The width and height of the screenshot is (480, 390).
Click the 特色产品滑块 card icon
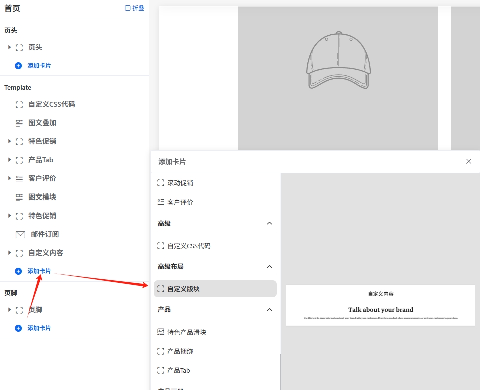point(161,332)
